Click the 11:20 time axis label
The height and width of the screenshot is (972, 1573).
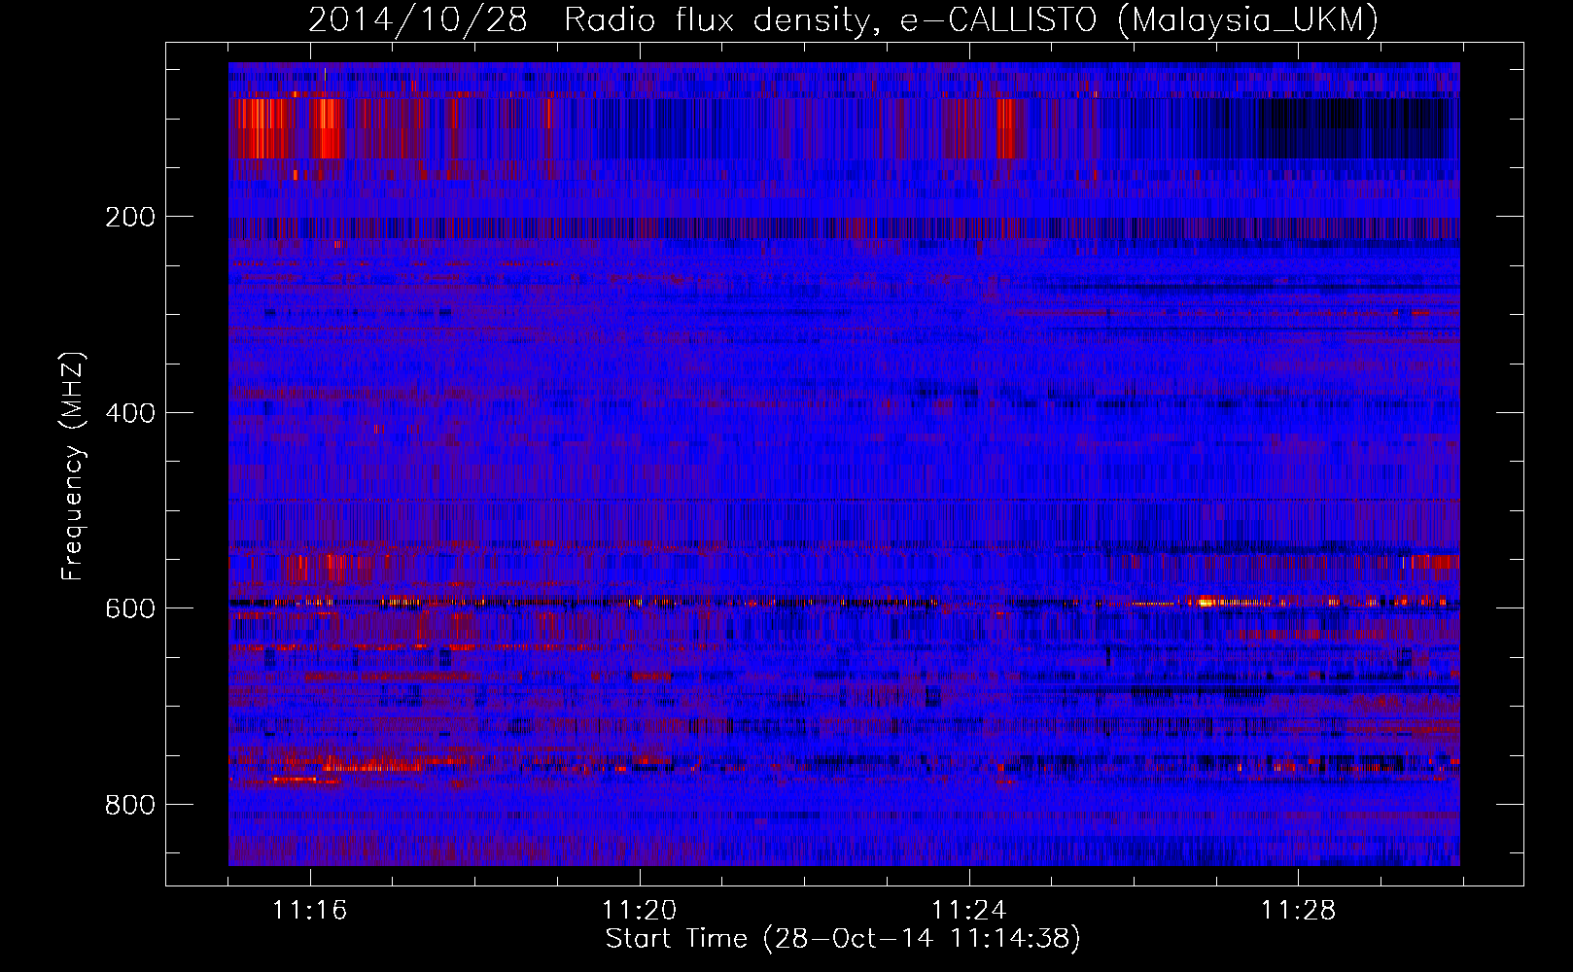(x=639, y=910)
